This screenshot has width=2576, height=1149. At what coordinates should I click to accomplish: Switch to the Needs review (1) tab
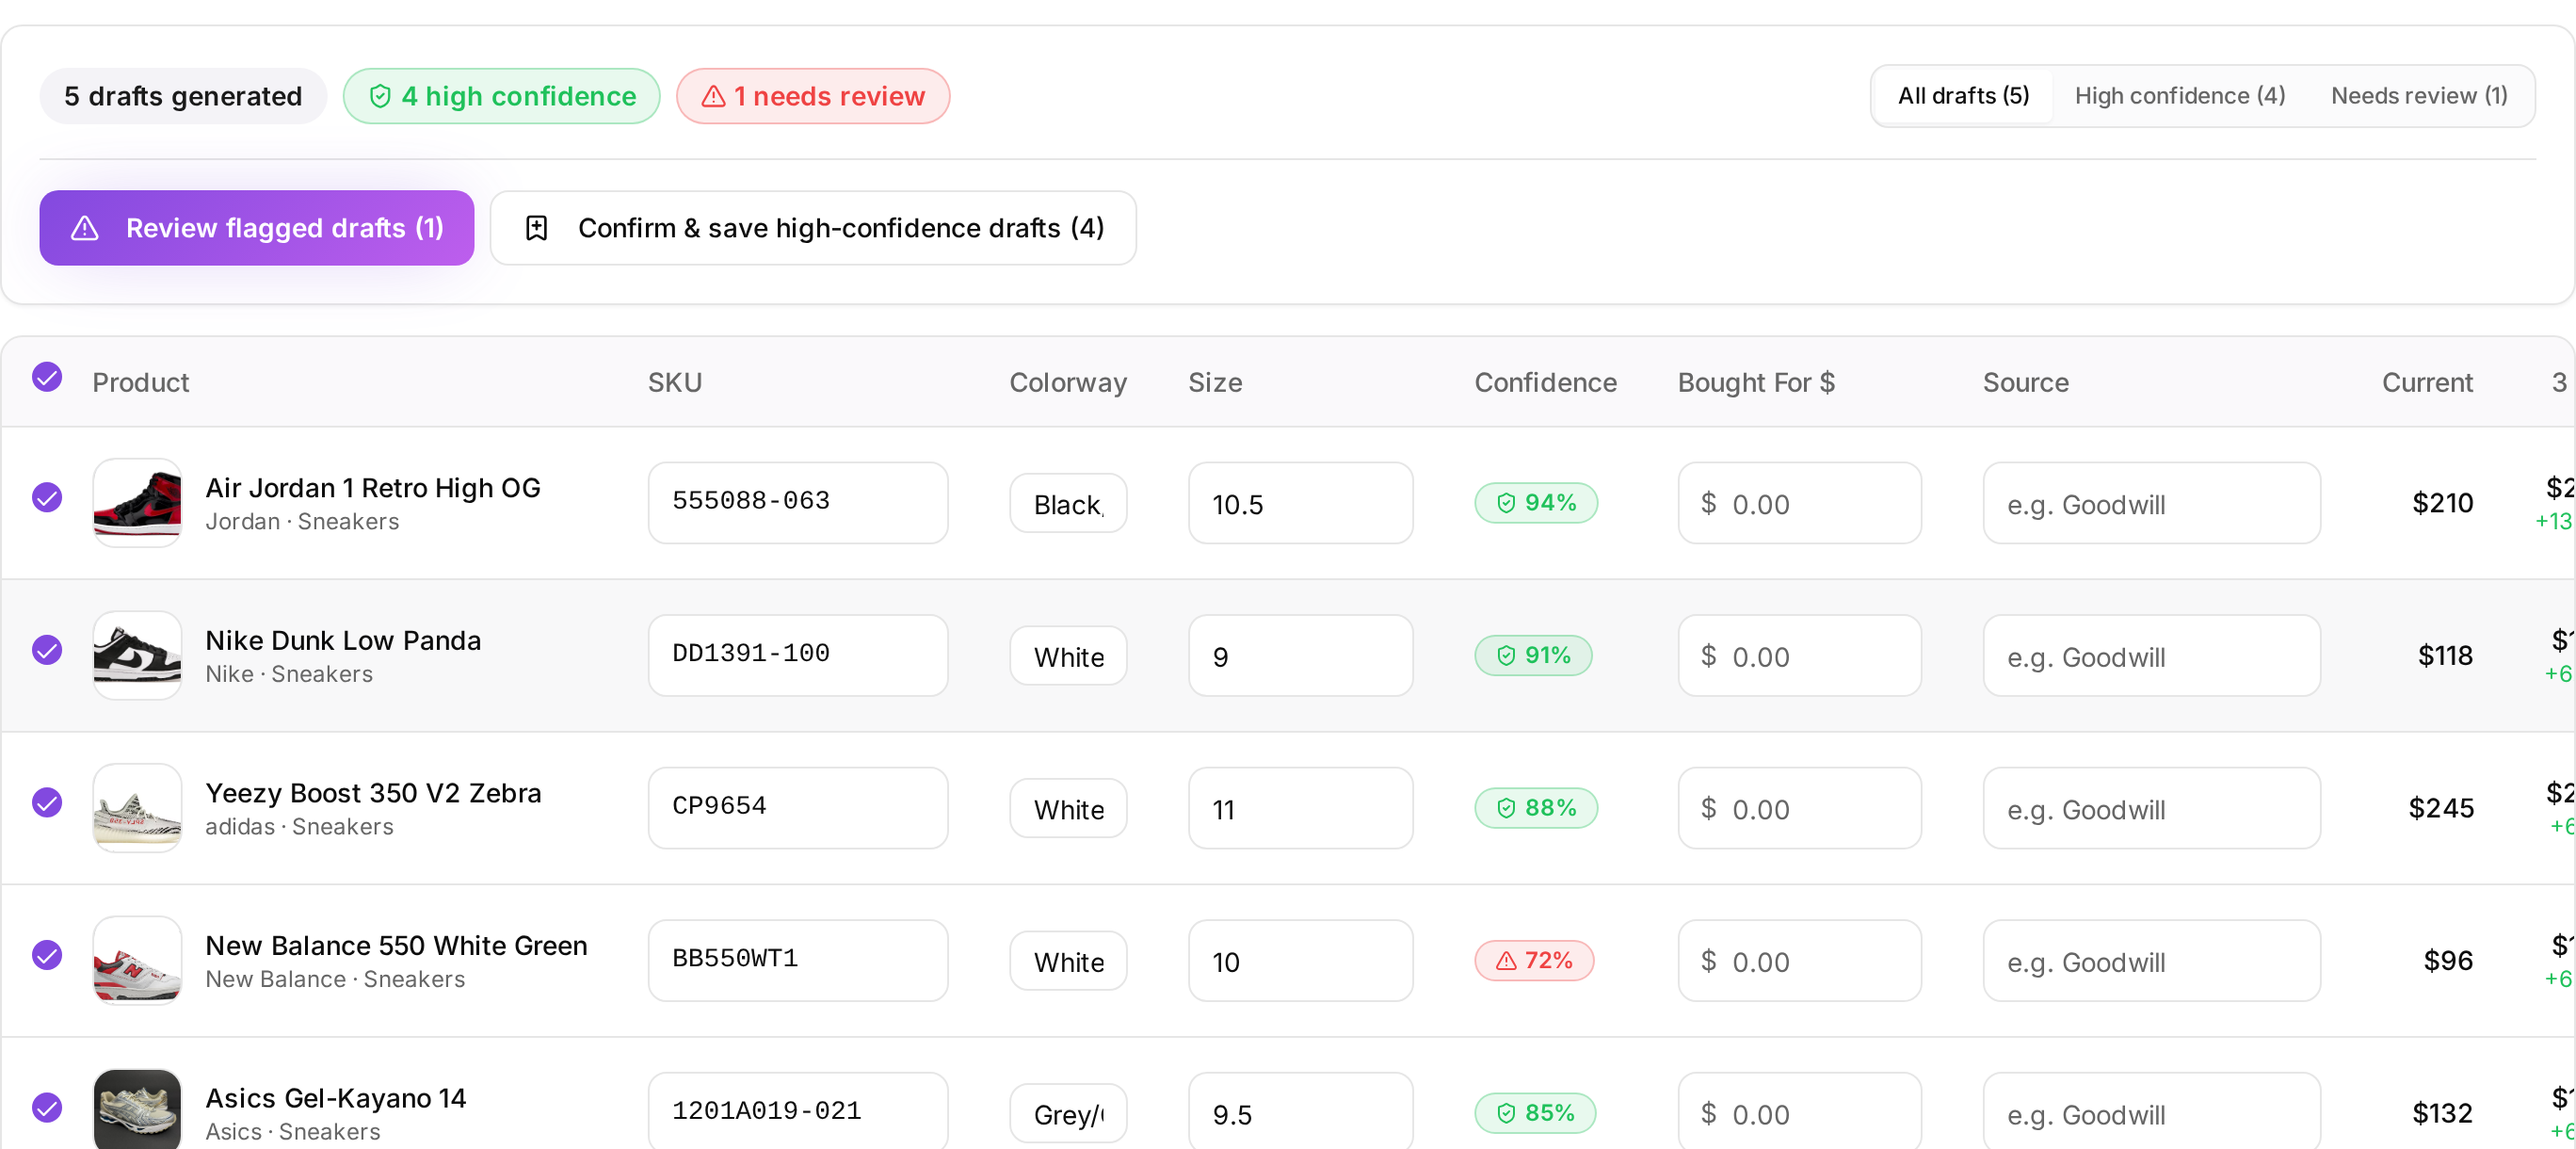[2419, 96]
